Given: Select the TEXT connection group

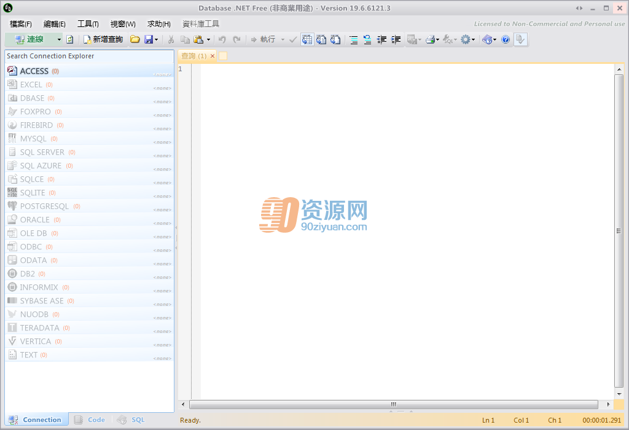Looking at the screenshot, I should point(90,355).
